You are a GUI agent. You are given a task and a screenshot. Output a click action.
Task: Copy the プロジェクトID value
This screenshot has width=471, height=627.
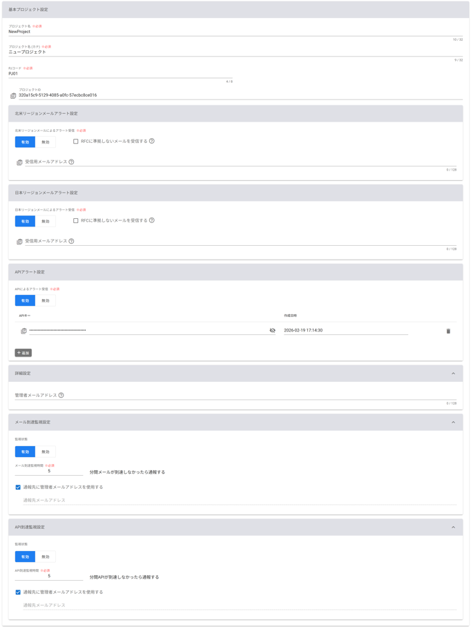pos(13,96)
